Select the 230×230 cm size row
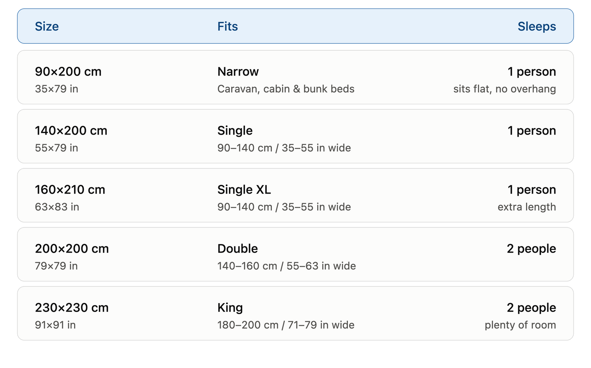 pos(295,313)
